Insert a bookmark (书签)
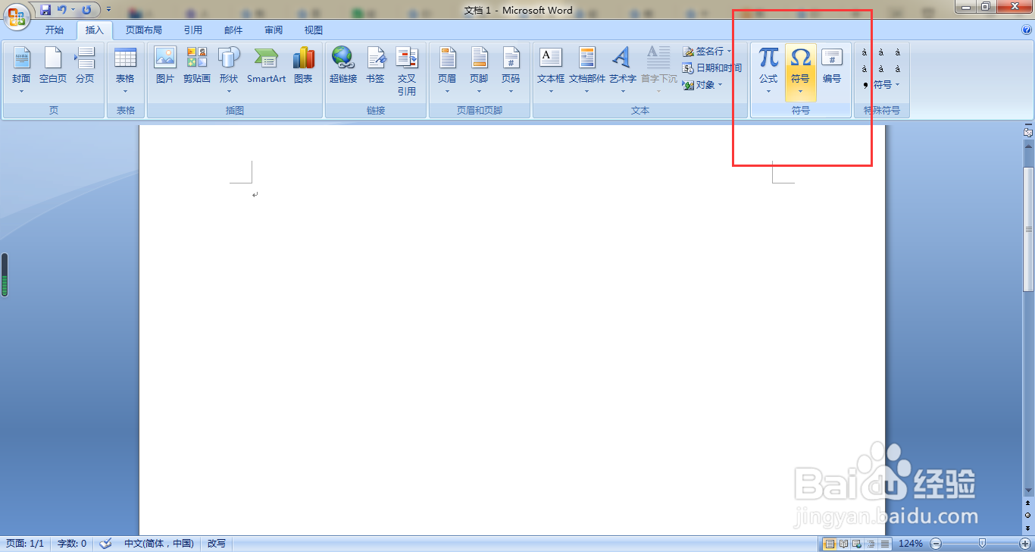This screenshot has width=1035, height=552. 375,66
